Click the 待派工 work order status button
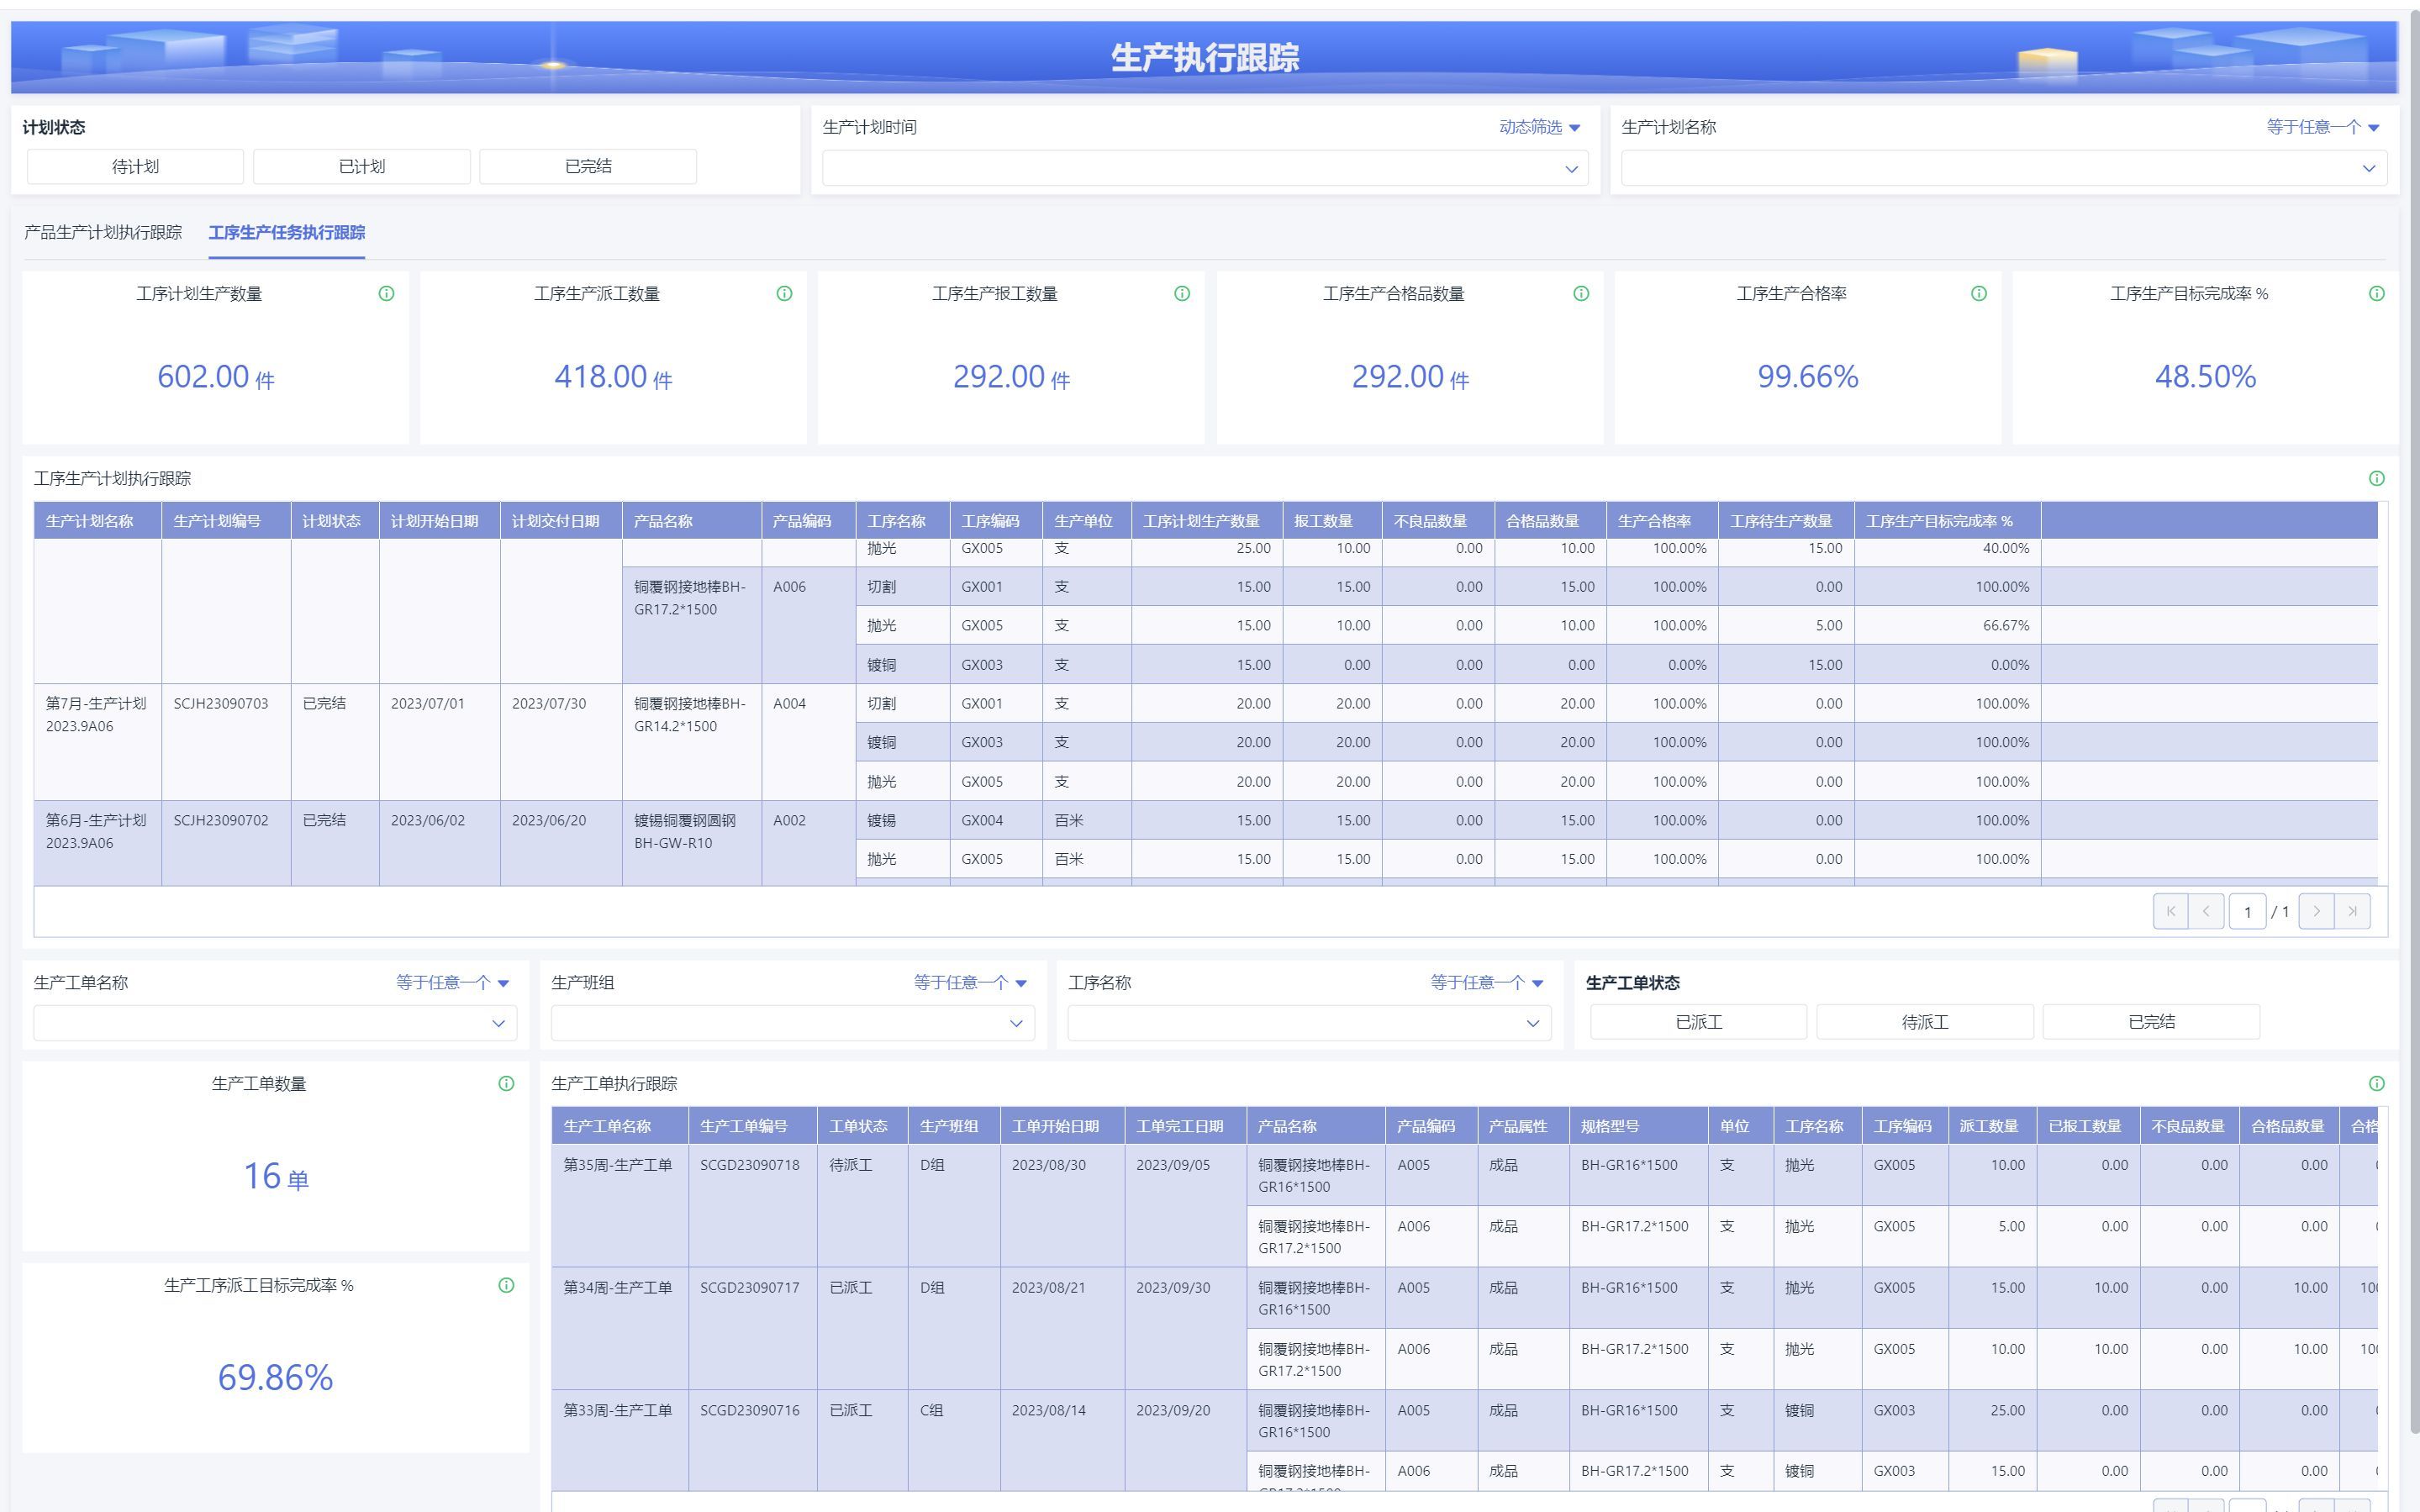Viewport: 2420px width, 1512px height. (1924, 1022)
